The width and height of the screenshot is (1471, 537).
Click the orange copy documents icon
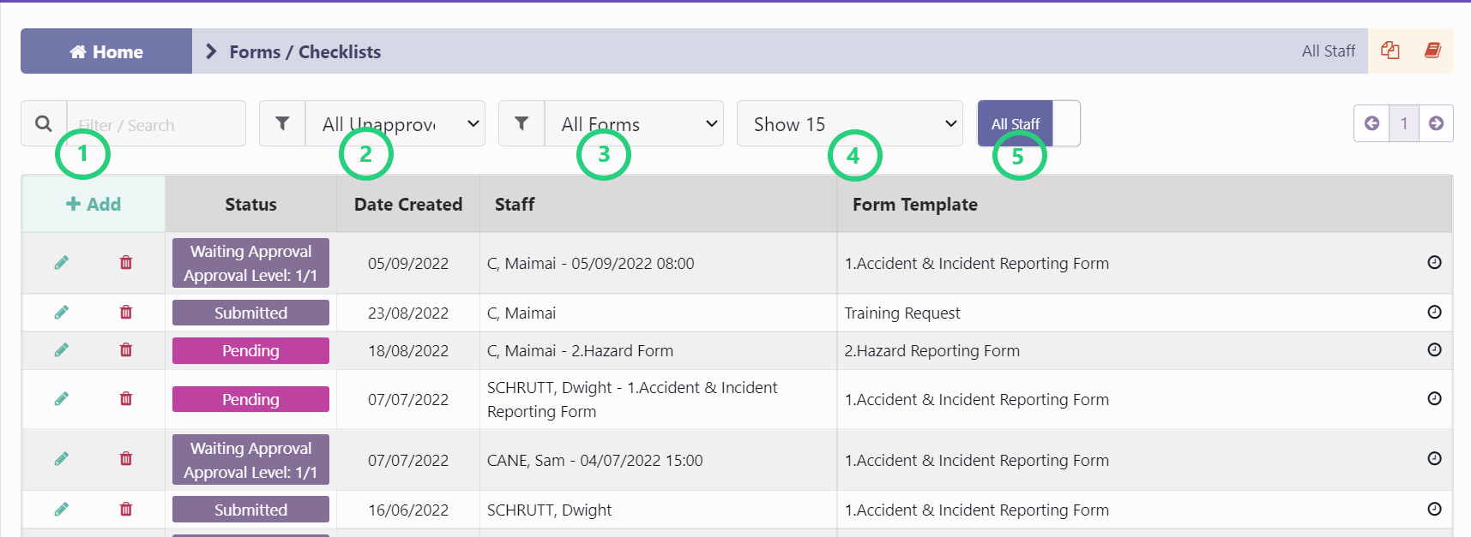[1390, 51]
